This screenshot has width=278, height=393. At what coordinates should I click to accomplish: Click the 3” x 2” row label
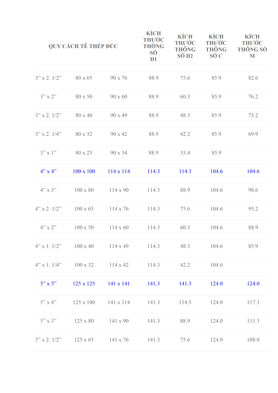pos(48,97)
